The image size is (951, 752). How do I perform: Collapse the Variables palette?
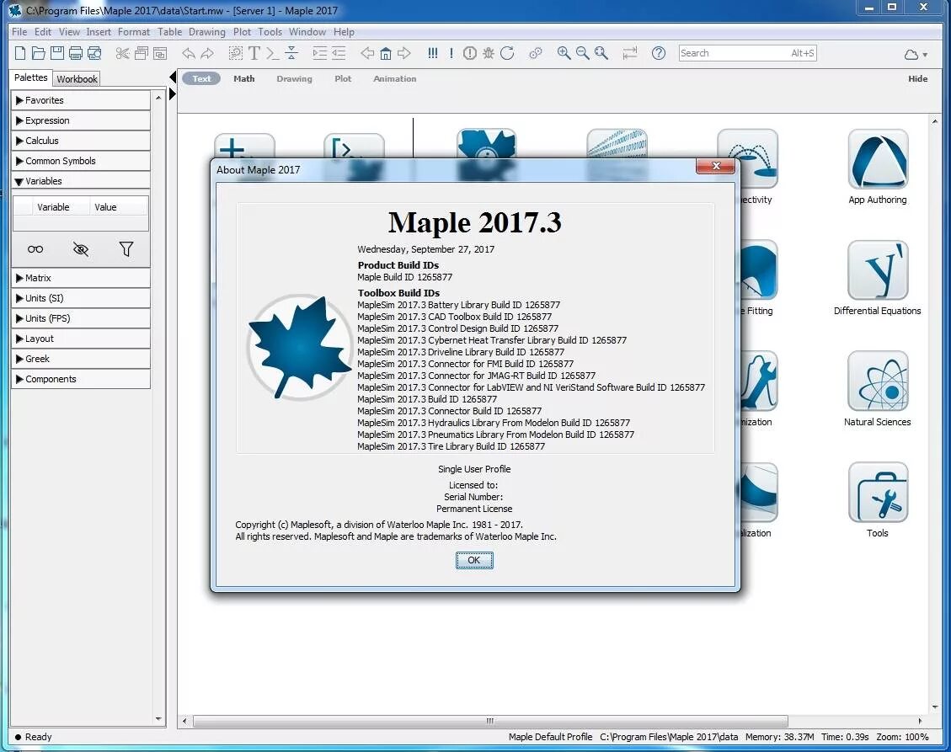point(81,181)
